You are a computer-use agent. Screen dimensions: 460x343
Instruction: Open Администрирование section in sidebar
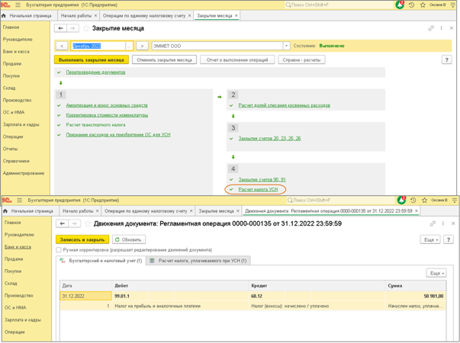point(24,173)
